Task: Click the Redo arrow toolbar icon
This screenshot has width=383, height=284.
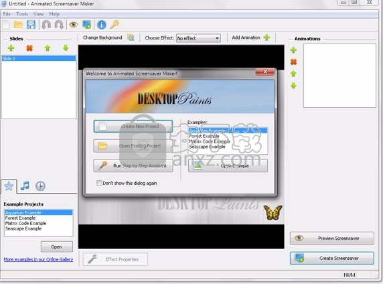Action: pyautogui.click(x=59, y=25)
